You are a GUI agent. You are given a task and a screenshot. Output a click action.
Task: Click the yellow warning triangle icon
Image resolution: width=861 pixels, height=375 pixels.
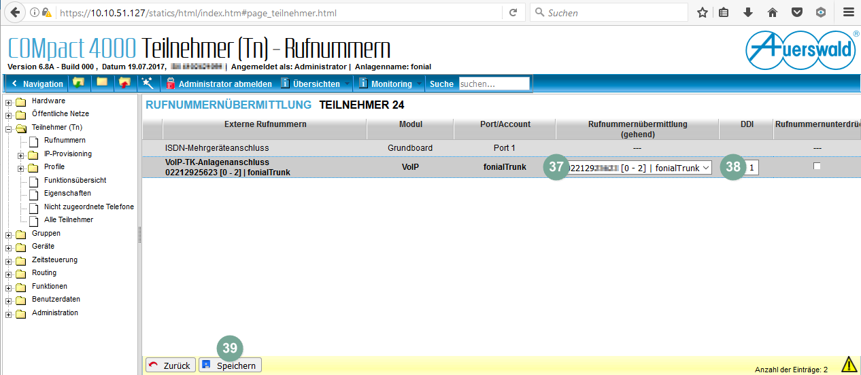[849, 365]
